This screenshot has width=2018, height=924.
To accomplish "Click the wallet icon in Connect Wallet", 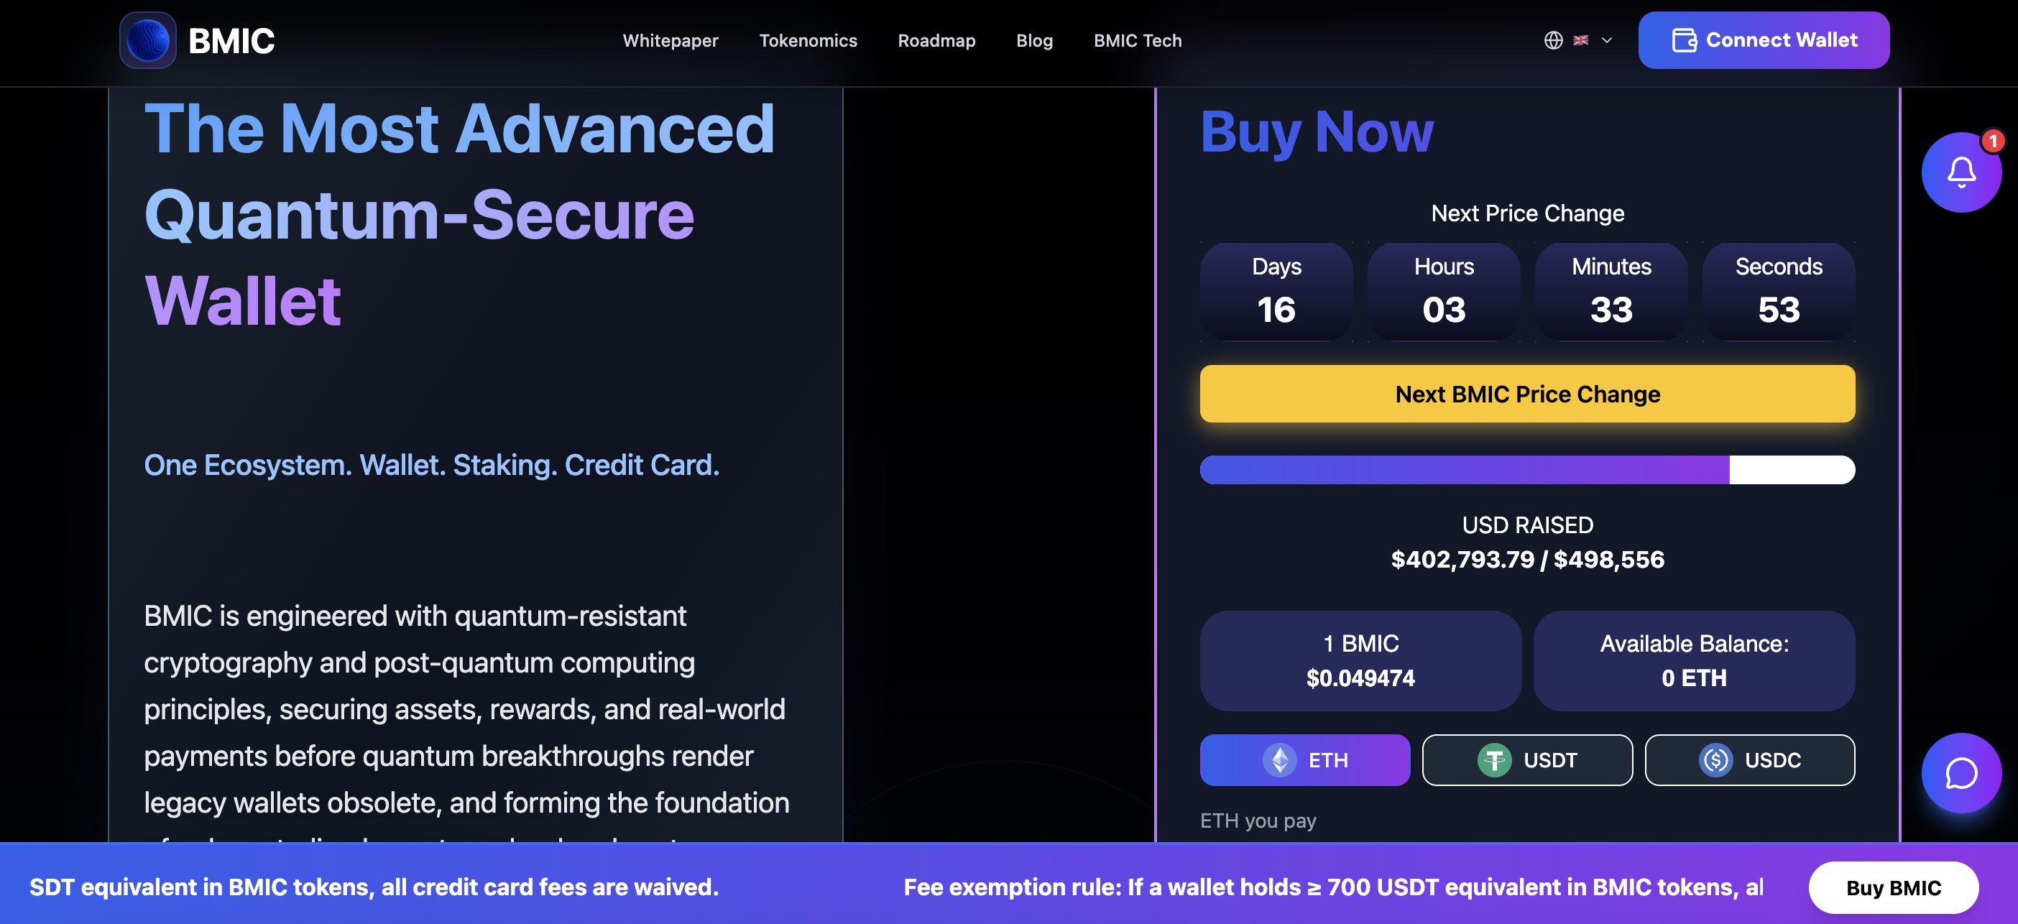I will 1684,40.
